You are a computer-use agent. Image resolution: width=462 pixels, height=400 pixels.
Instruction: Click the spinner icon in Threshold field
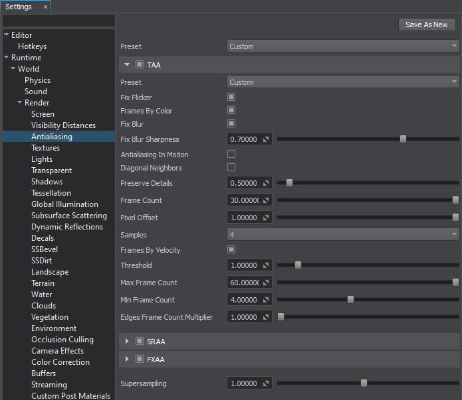[266, 265]
